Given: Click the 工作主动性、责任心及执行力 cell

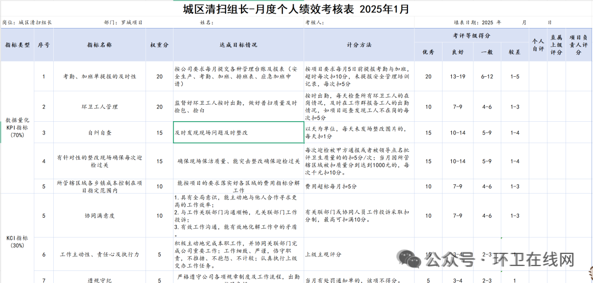Looking at the screenshot, I should tap(99, 254).
